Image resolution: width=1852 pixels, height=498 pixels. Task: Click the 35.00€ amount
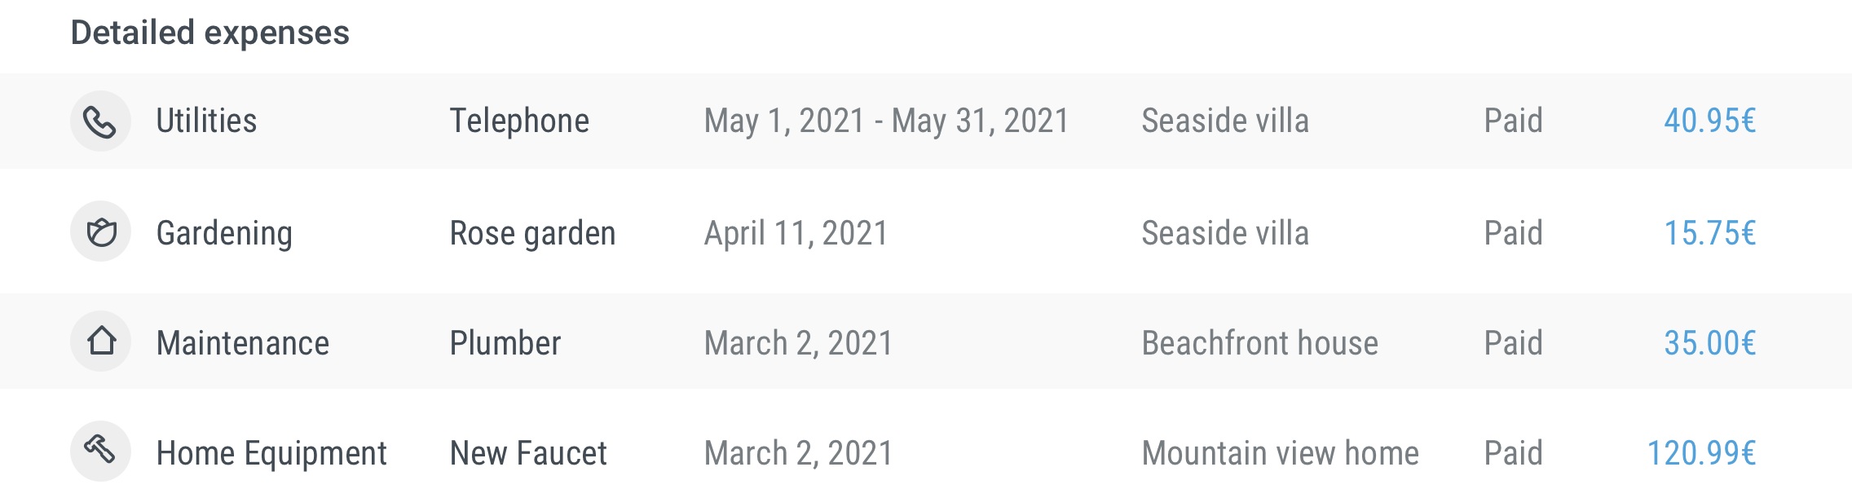point(1709,343)
